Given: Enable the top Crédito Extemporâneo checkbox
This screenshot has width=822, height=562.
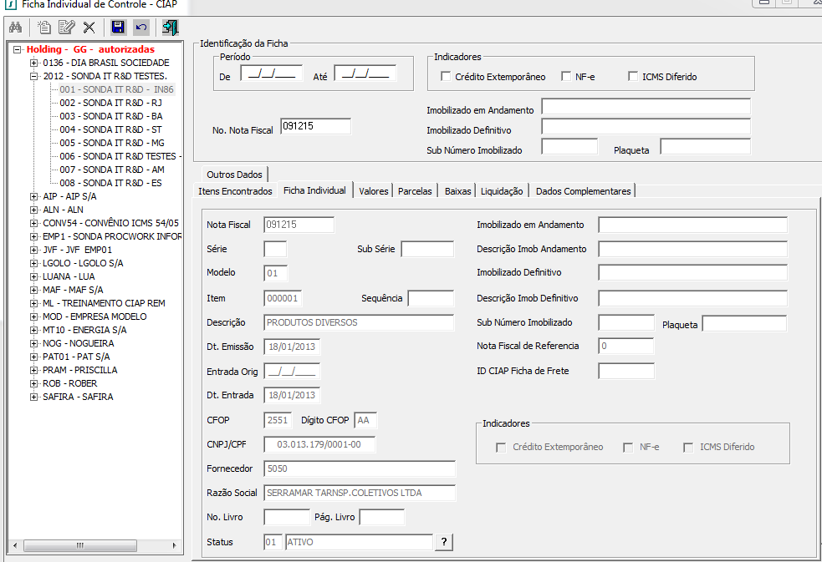Looking at the screenshot, I should (x=446, y=77).
